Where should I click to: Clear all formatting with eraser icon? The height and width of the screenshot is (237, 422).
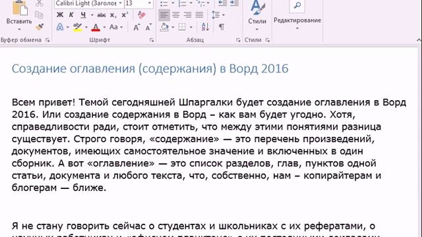pyautogui.click(x=141, y=14)
